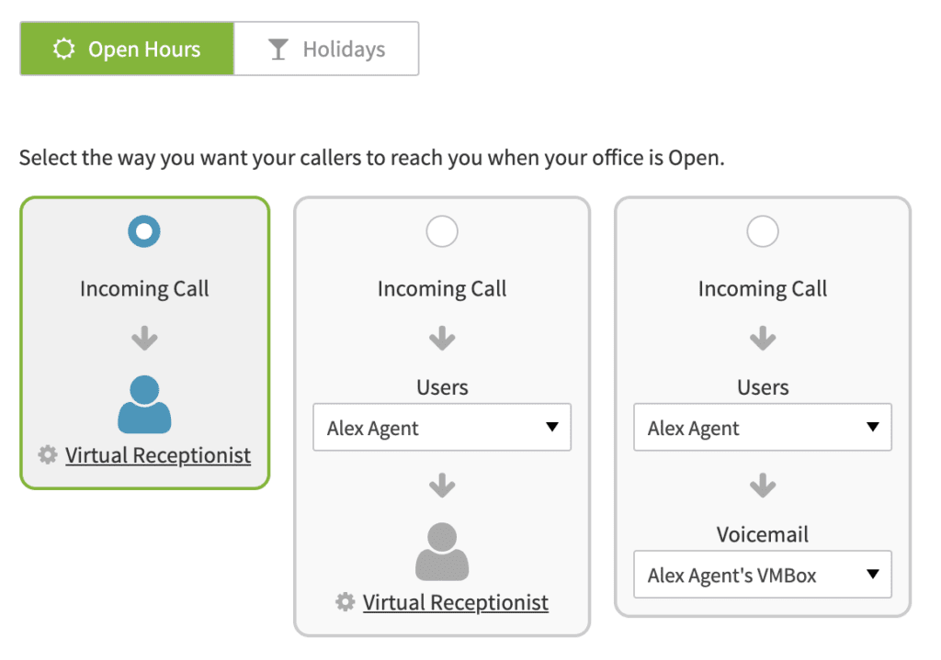Click gear icon beside first Virtual Receptionist
This screenshot has width=941, height=660.
tap(48, 455)
